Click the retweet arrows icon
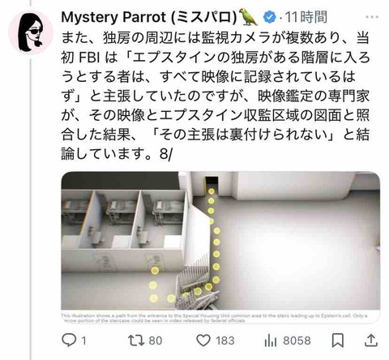The image size is (389, 360). point(135,341)
